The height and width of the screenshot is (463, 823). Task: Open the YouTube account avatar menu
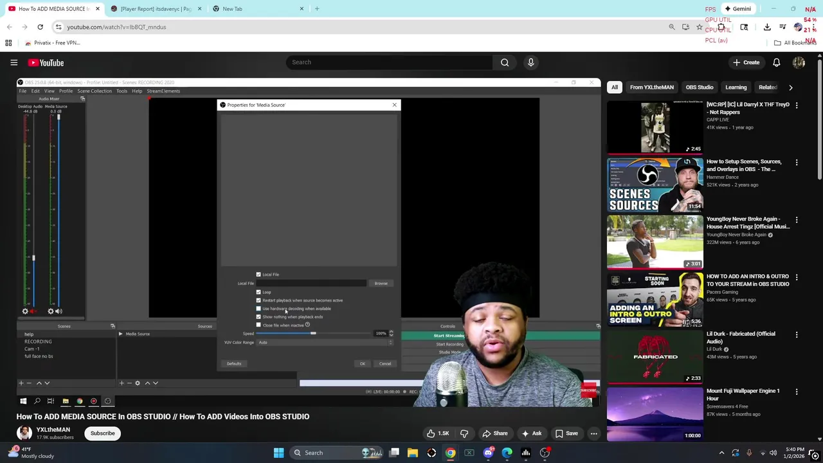(799, 62)
